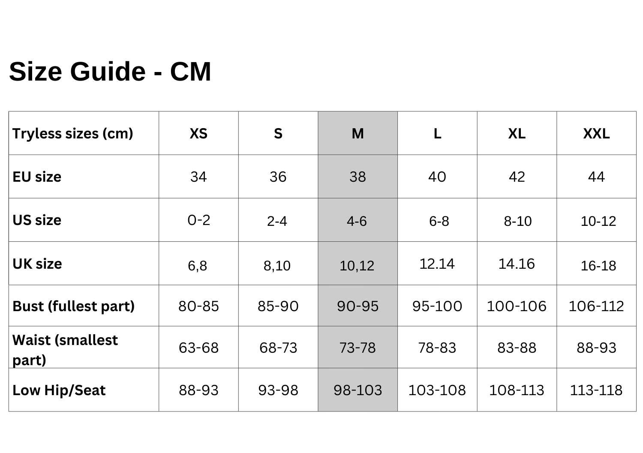Select waist measurement 68-73 cell

coord(278,348)
